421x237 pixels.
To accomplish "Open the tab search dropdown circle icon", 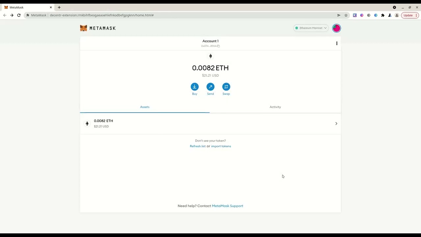I will 394,7.
